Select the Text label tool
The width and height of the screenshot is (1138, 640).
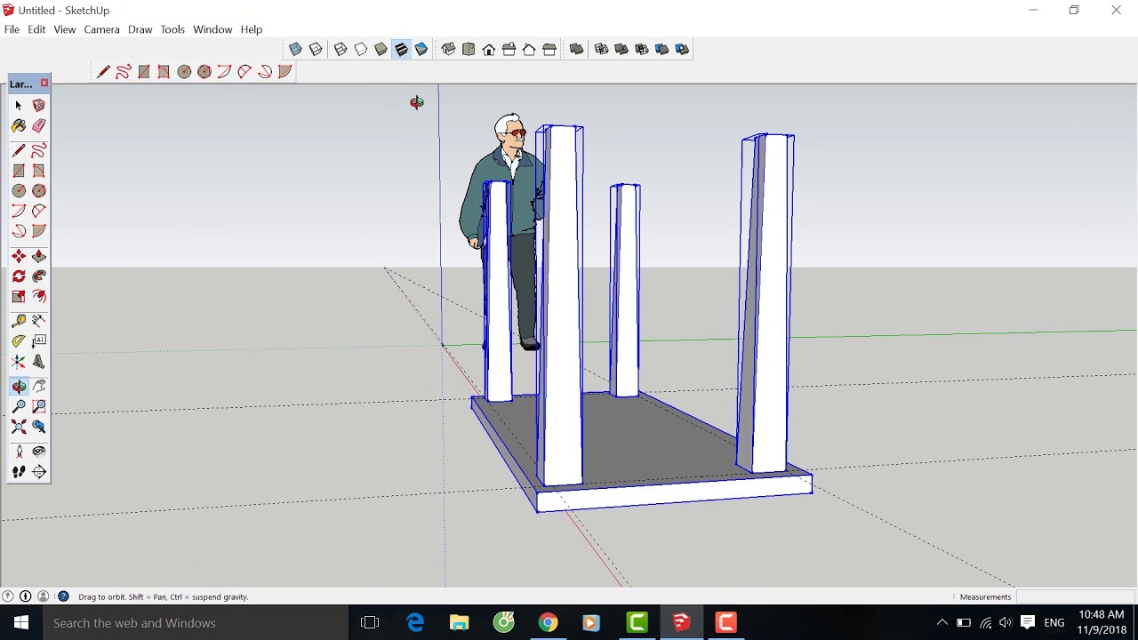tap(39, 342)
